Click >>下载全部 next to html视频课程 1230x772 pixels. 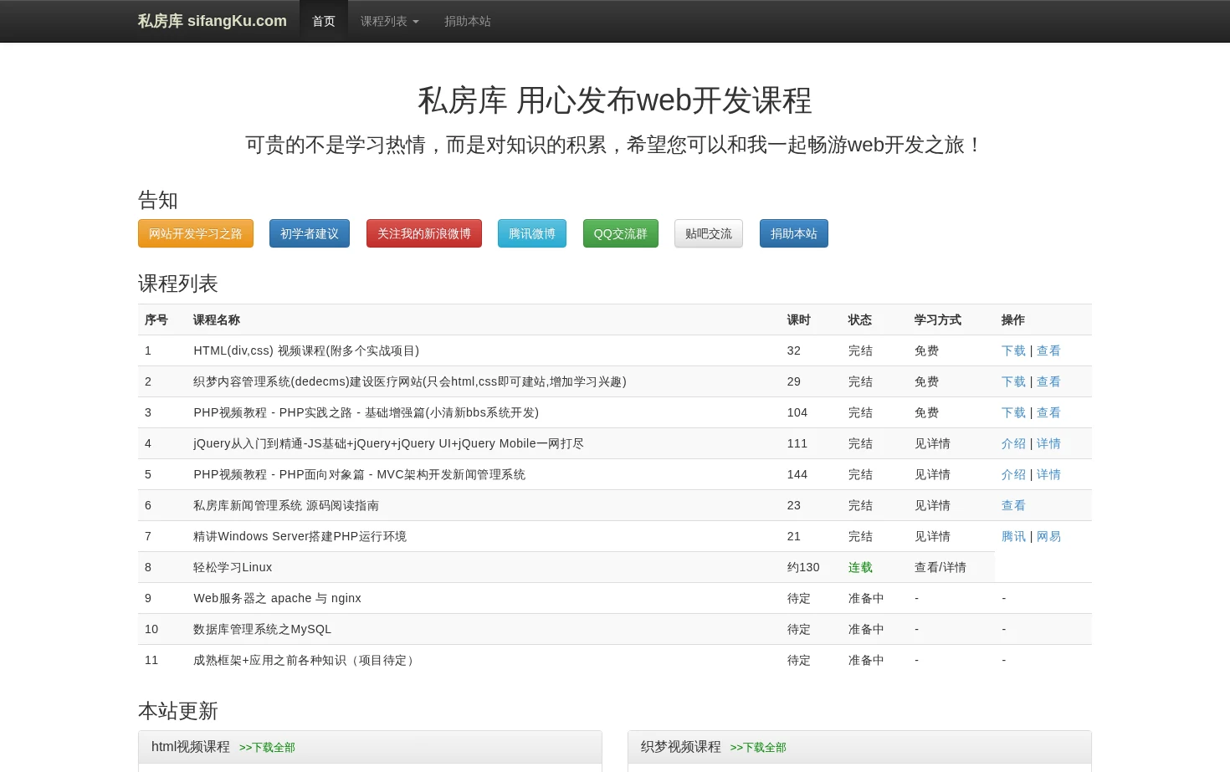(x=267, y=748)
